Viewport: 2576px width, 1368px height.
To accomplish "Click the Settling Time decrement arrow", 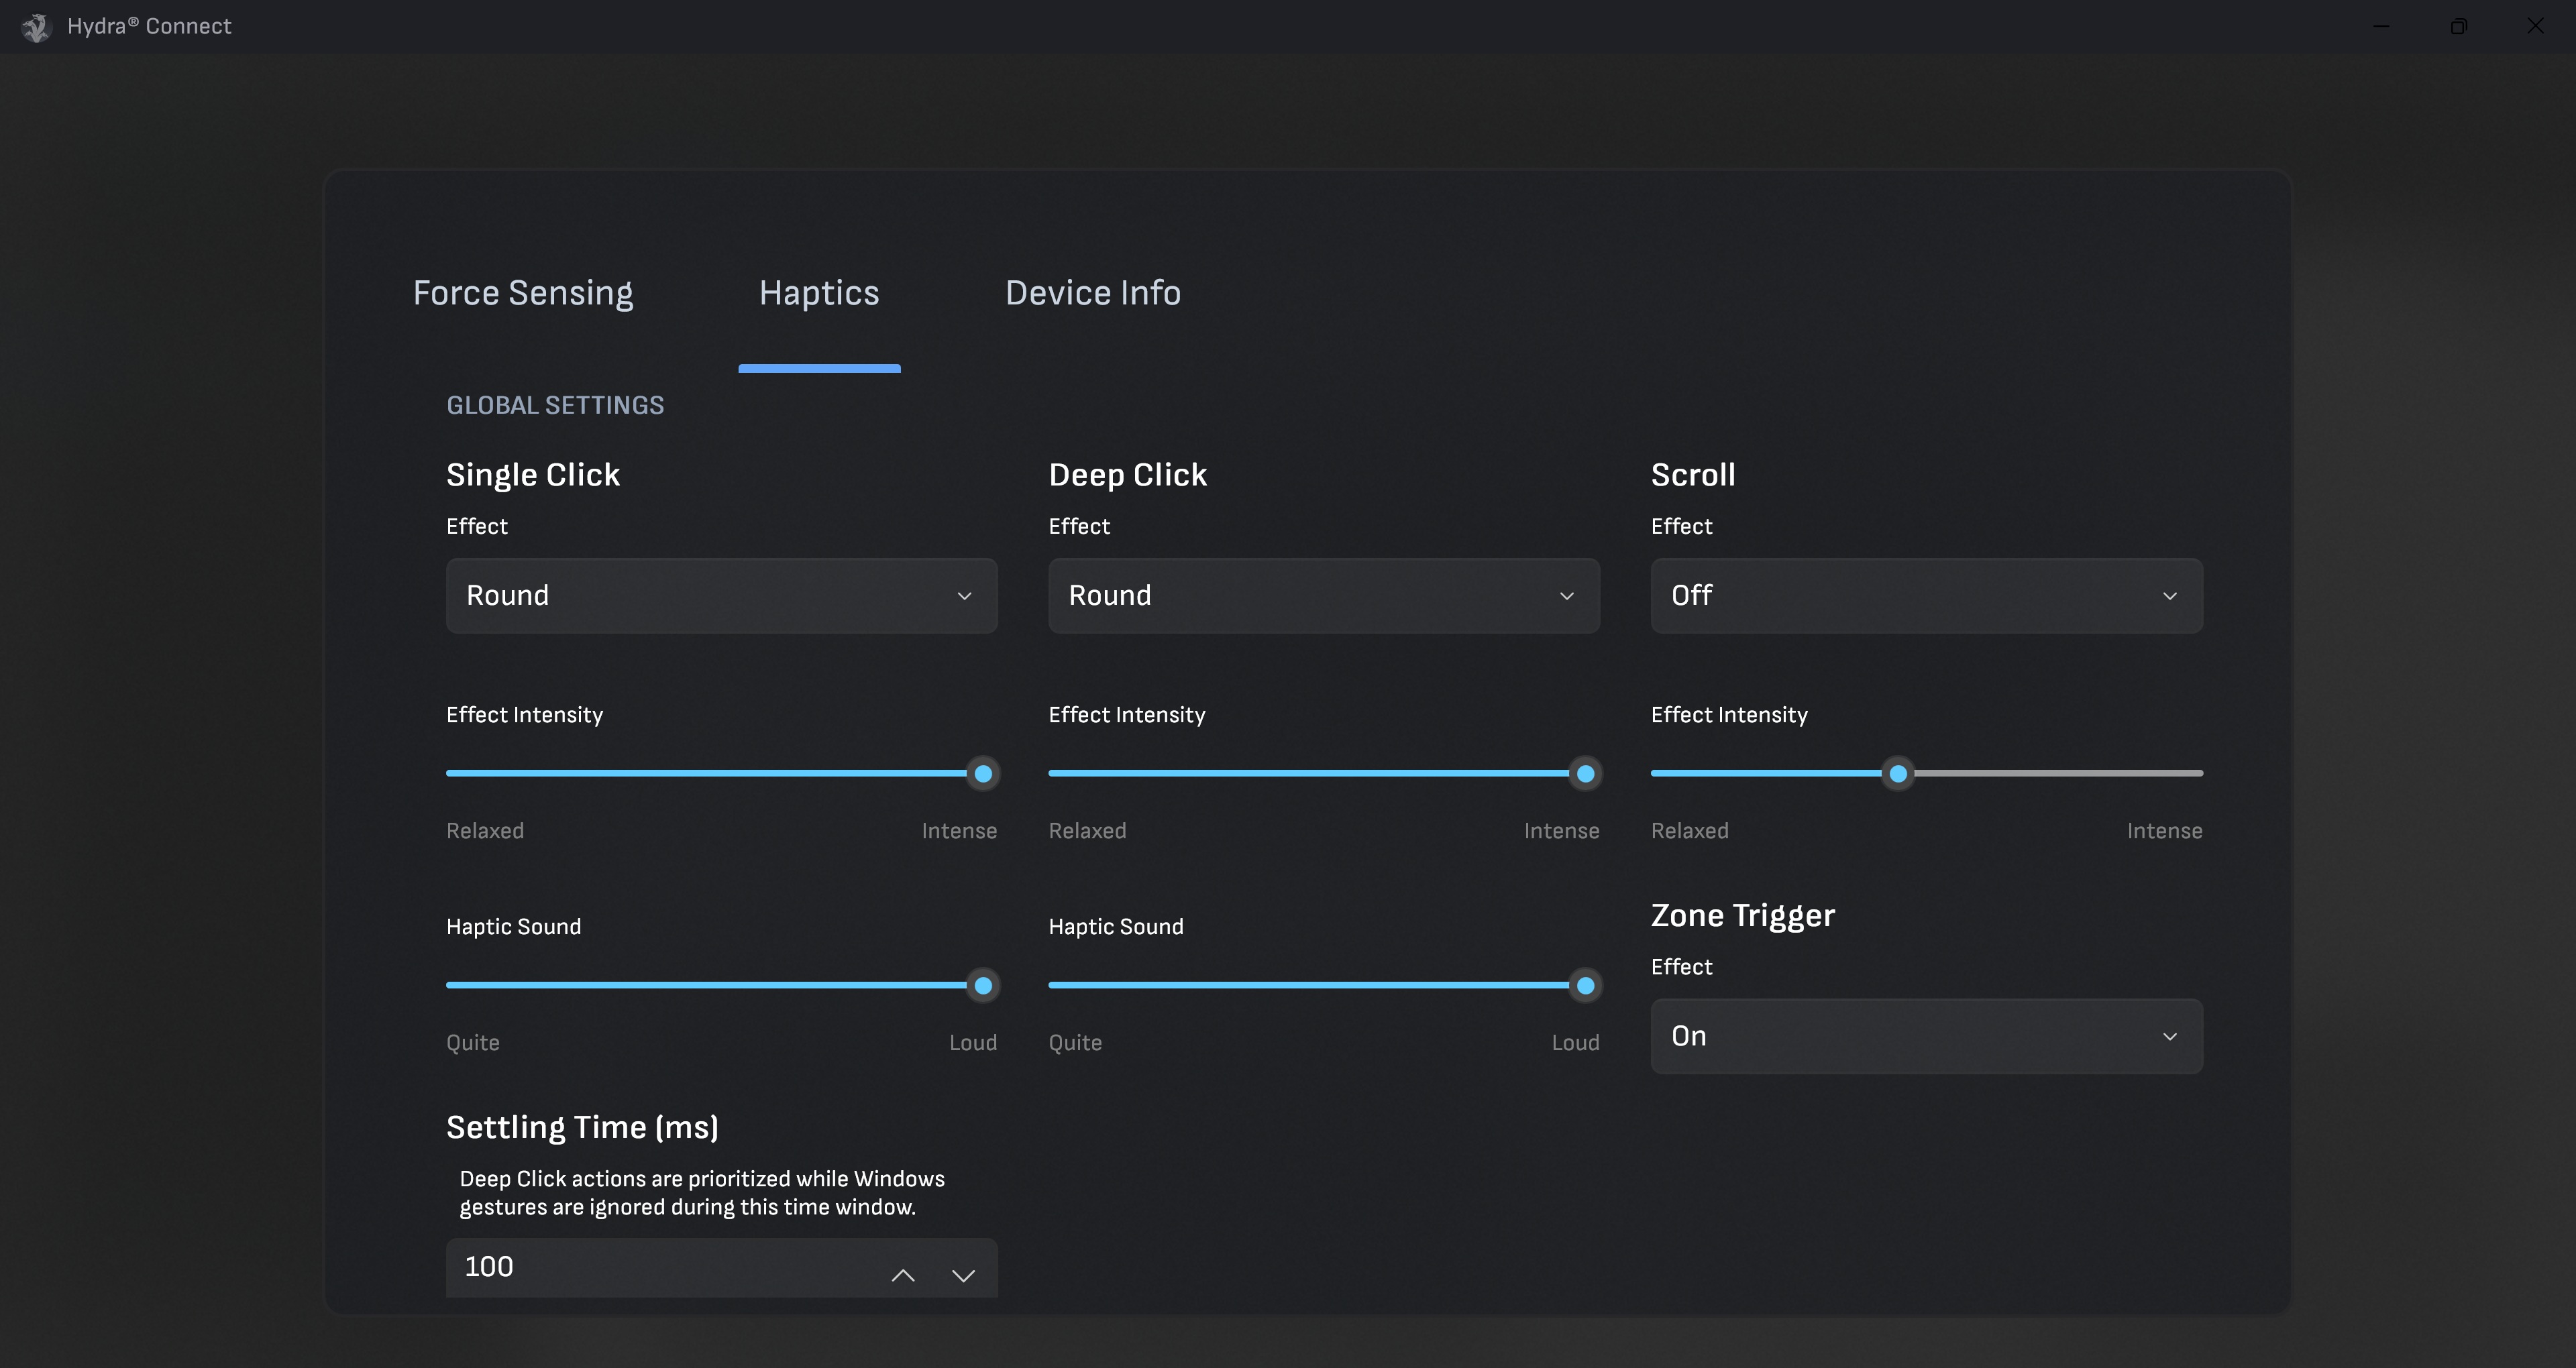I will (x=964, y=1275).
